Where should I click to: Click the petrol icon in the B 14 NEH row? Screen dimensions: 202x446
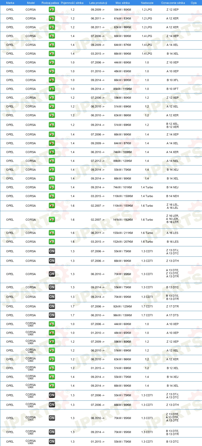(52, 196)
